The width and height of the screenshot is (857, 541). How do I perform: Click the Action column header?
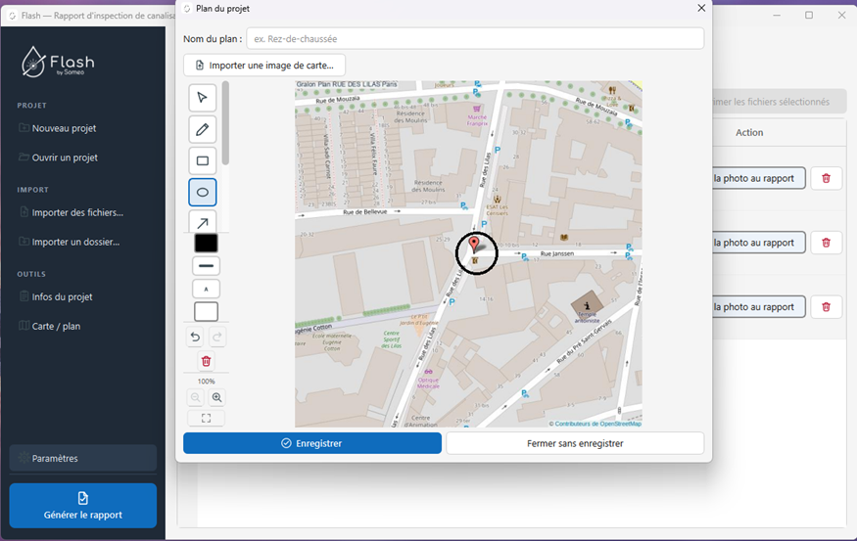749,133
